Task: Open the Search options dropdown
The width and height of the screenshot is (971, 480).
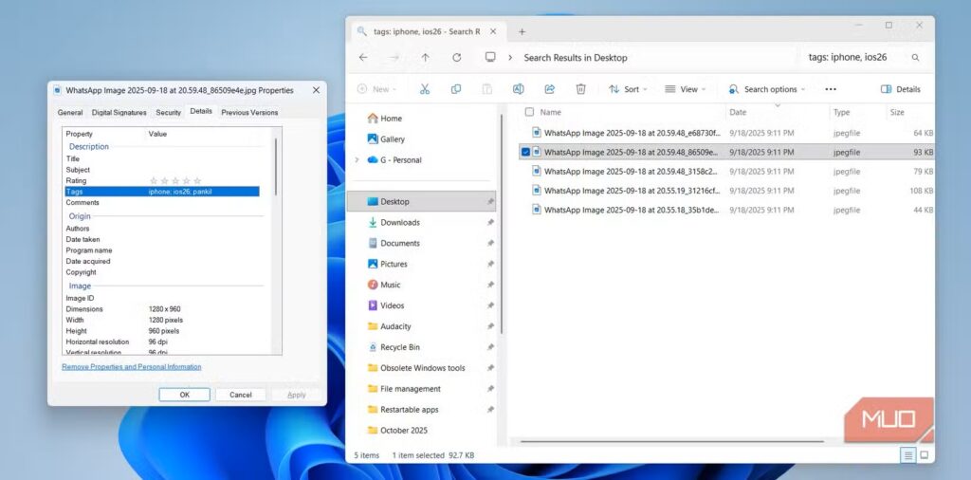Action: coord(767,89)
